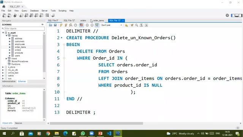Viewport: 243px width, 137px height.
Task: Open the Database menu
Action: [x=35, y=11]
